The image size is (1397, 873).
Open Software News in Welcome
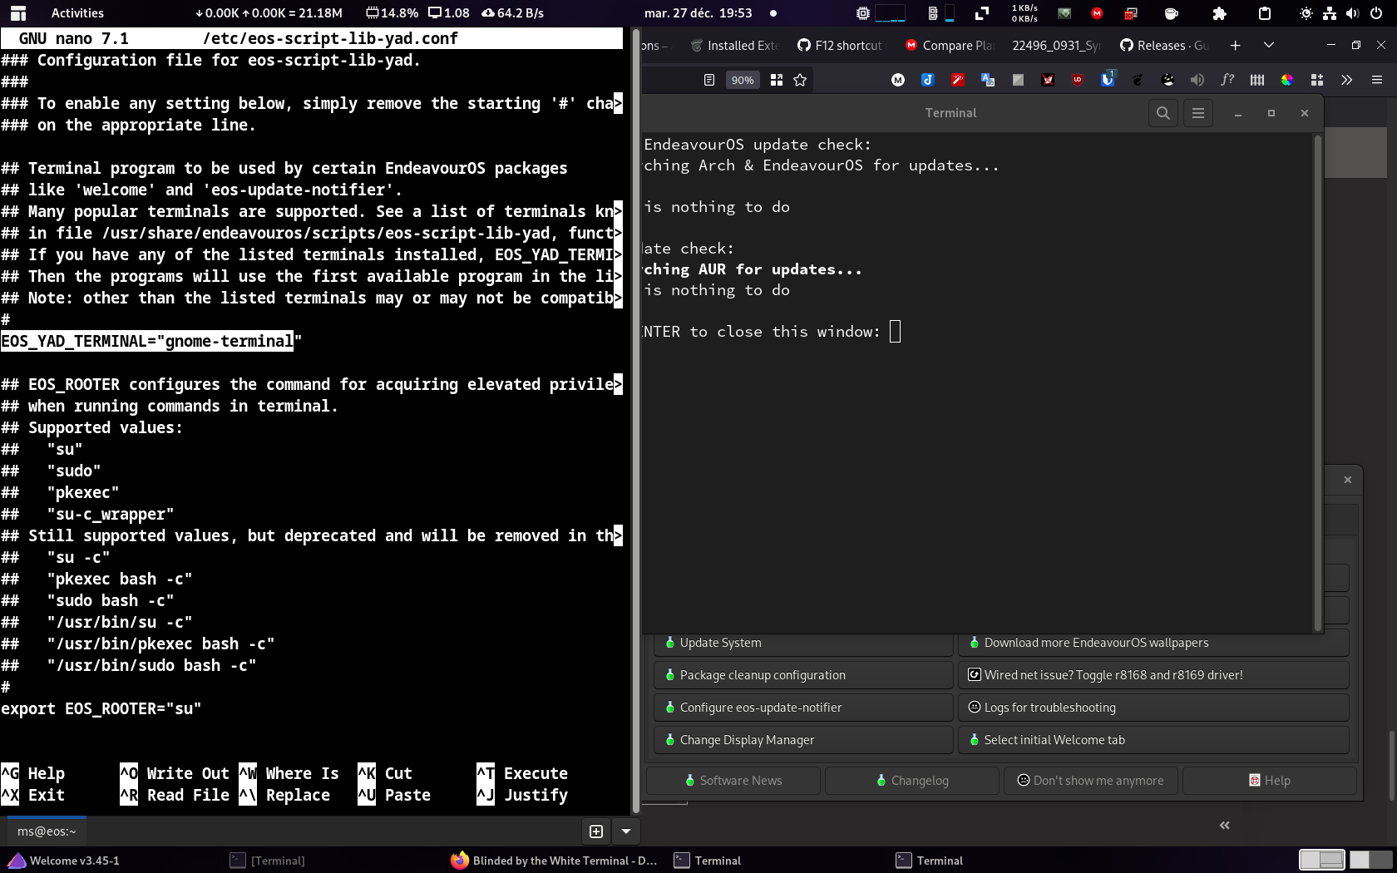tap(733, 781)
